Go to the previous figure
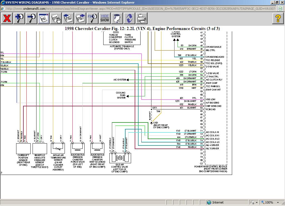This screenshot has width=285, height=206. (68, 19)
